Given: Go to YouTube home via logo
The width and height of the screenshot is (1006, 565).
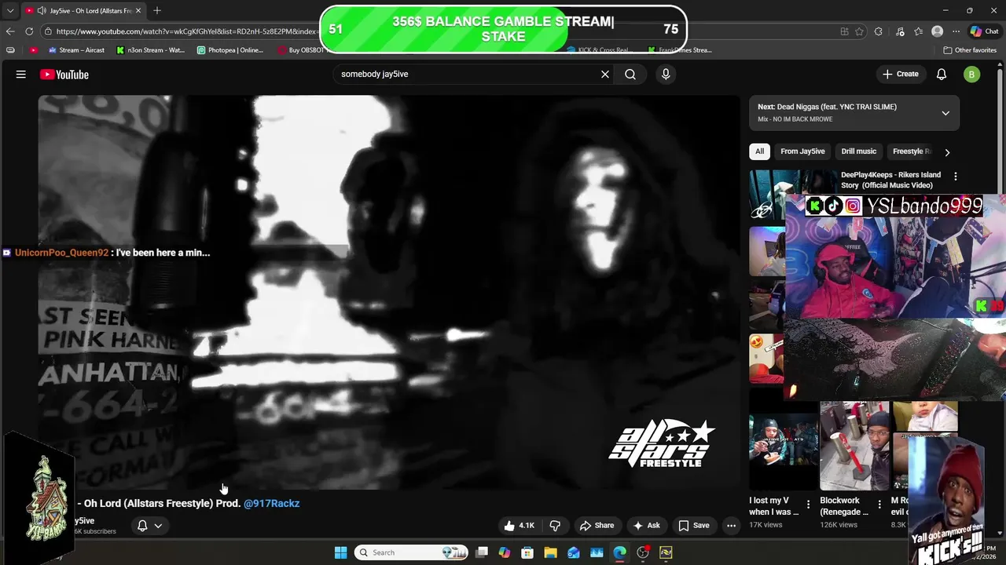Looking at the screenshot, I should tap(64, 75).
